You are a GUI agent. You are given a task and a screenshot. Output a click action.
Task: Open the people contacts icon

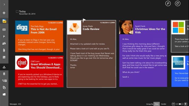pyautogui.click(x=4, y=43)
